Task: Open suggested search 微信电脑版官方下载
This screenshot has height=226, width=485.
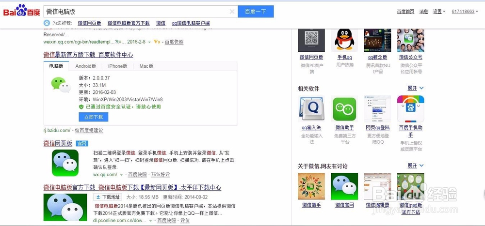Action: click(129, 23)
